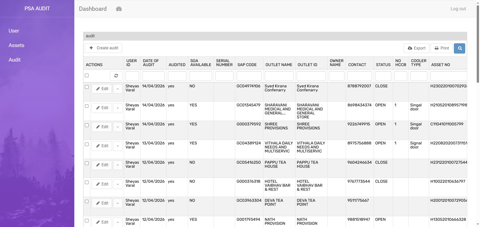Click the ASSET NO filter field

(x=449, y=76)
